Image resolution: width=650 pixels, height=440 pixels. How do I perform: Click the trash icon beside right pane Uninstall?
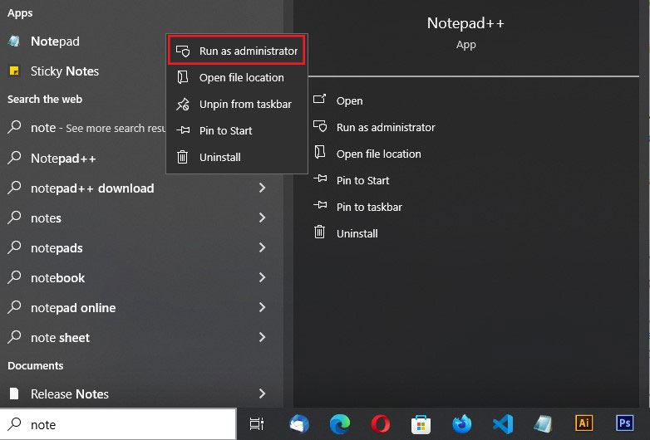tap(320, 232)
